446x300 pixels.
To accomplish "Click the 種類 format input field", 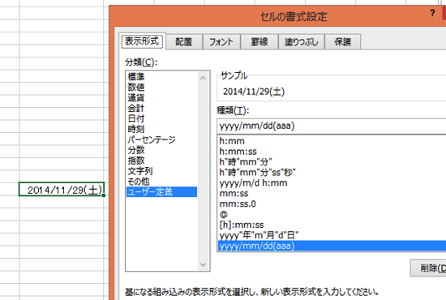I will (332, 126).
